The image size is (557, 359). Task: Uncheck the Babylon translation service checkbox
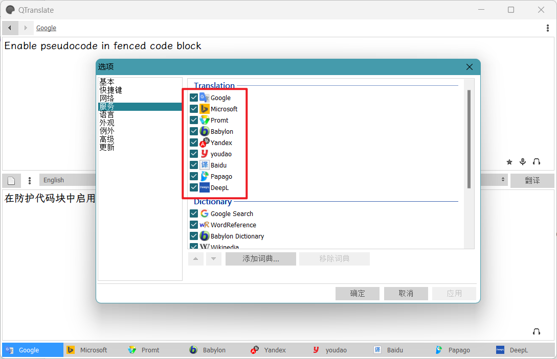coord(194,131)
